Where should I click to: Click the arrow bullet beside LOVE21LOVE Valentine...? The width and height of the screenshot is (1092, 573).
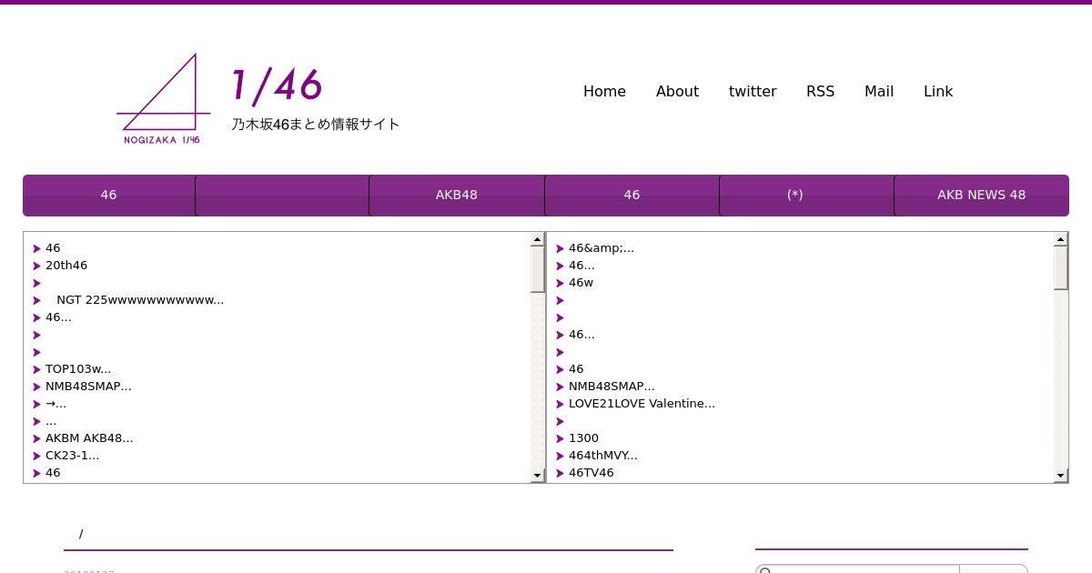click(x=561, y=405)
